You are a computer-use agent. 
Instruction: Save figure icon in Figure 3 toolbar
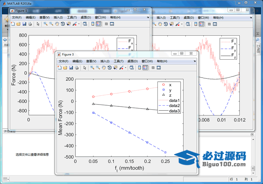tap(71, 68)
